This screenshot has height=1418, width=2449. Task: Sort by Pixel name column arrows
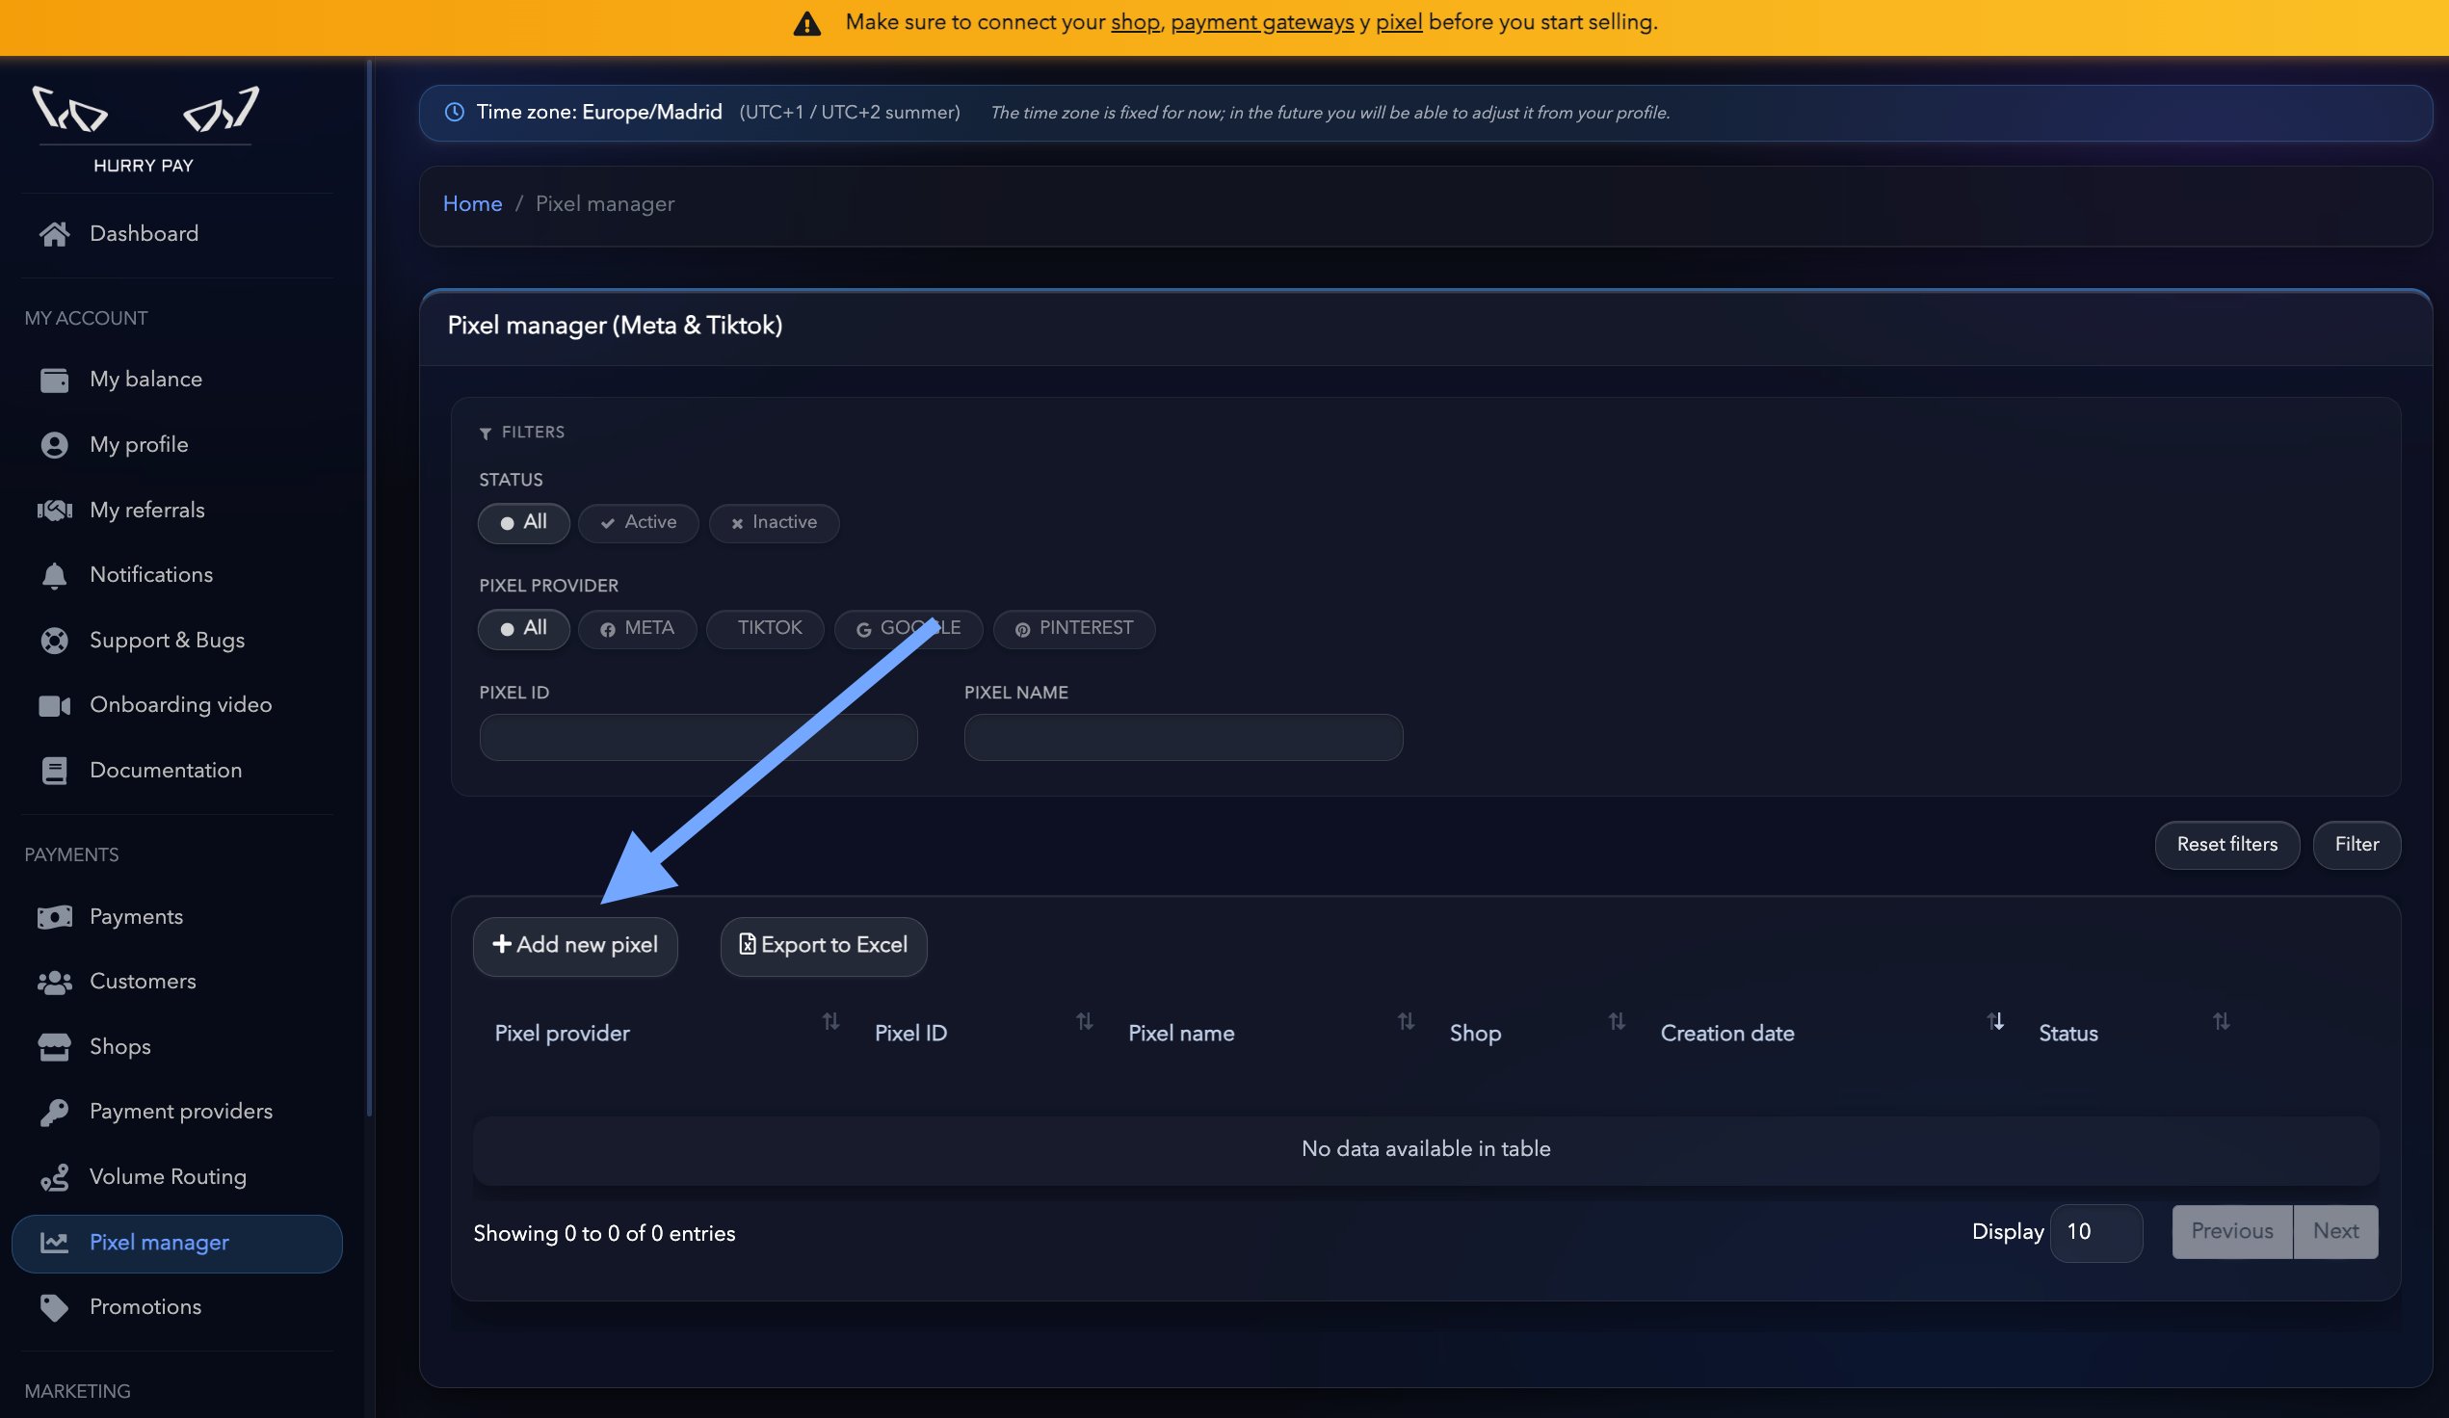1406,1021
